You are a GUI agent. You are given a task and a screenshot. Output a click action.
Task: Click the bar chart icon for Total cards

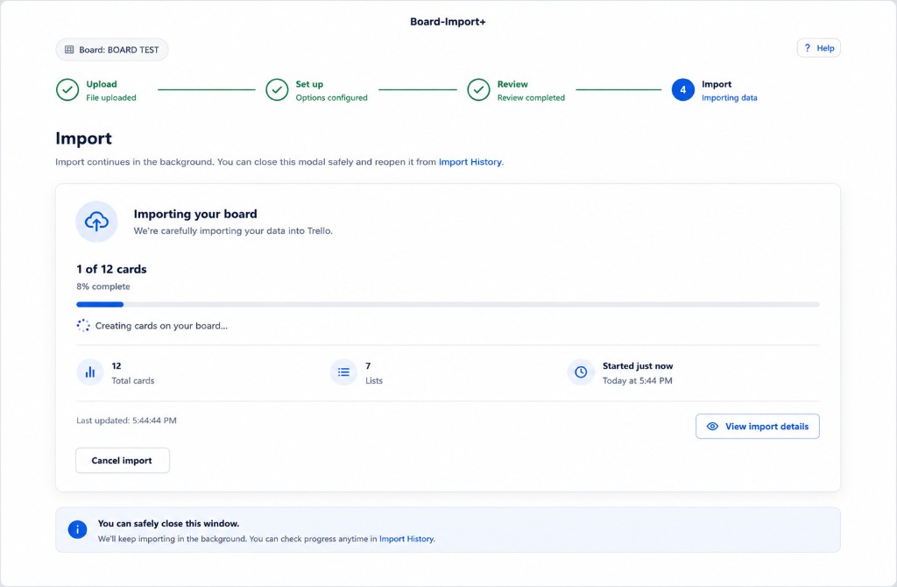click(90, 372)
